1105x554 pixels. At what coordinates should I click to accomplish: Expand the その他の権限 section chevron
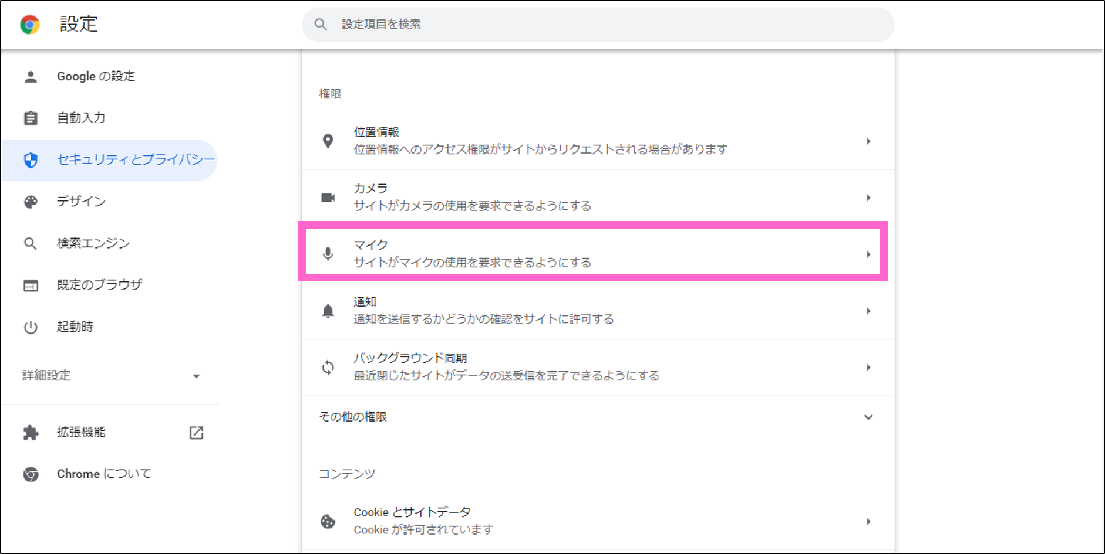click(x=868, y=417)
